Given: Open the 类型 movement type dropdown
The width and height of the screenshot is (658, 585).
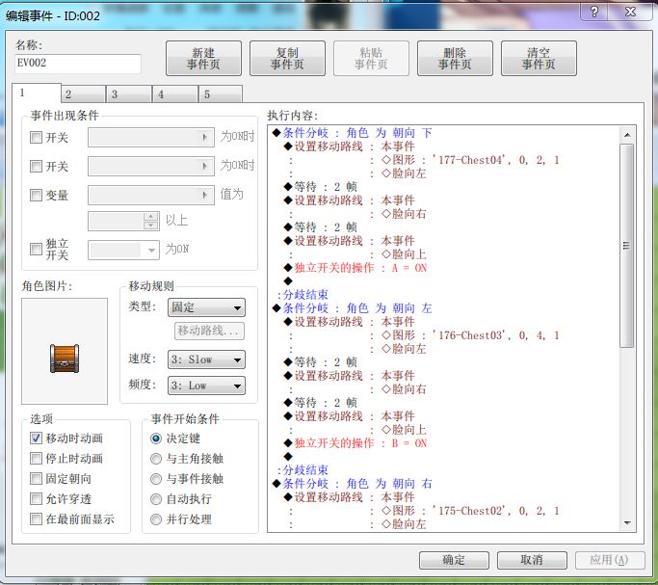Looking at the screenshot, I should pos(206,307).
